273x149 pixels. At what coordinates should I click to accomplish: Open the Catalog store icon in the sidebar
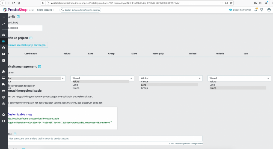tap(4, 41)
